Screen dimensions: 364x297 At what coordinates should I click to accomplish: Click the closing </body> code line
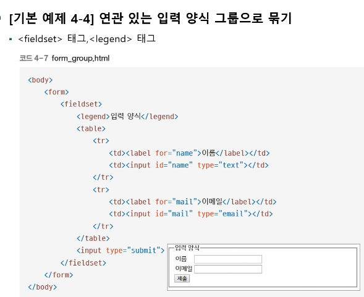click(x=43, y=287)
